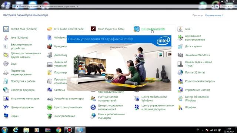
Task: Open Биометрические устройства icon
Action: coord(6,47)
